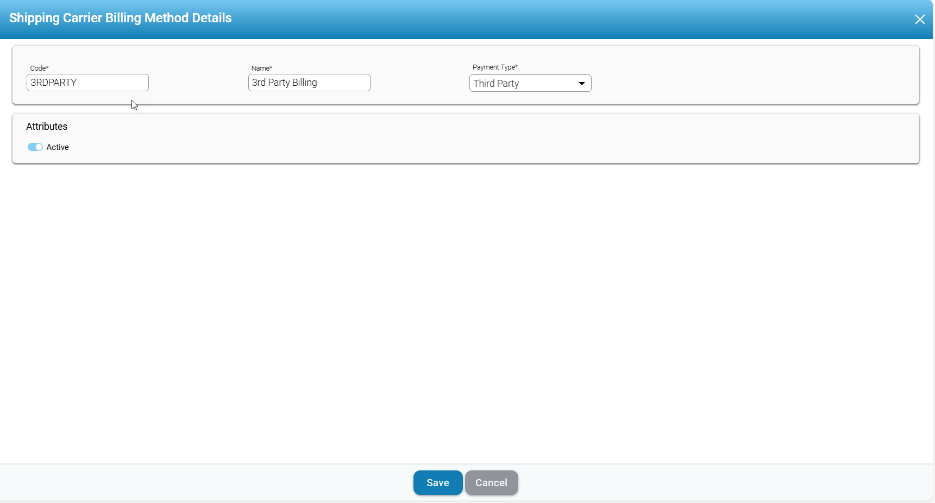The height and width of the screenshot is (503, 935).
Task: Save the billing method details
Action: click(437, 482)
